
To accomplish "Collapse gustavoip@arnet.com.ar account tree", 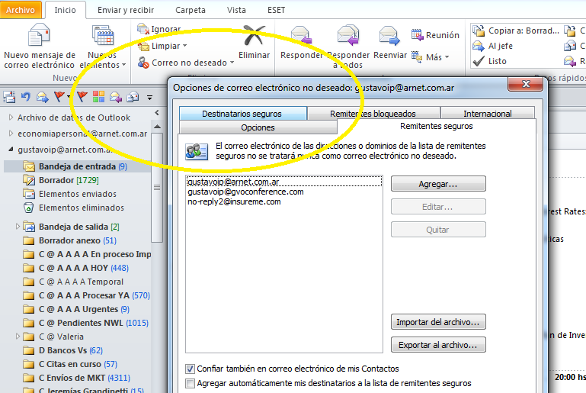I will pyautogui.click(x=11, y=150).
